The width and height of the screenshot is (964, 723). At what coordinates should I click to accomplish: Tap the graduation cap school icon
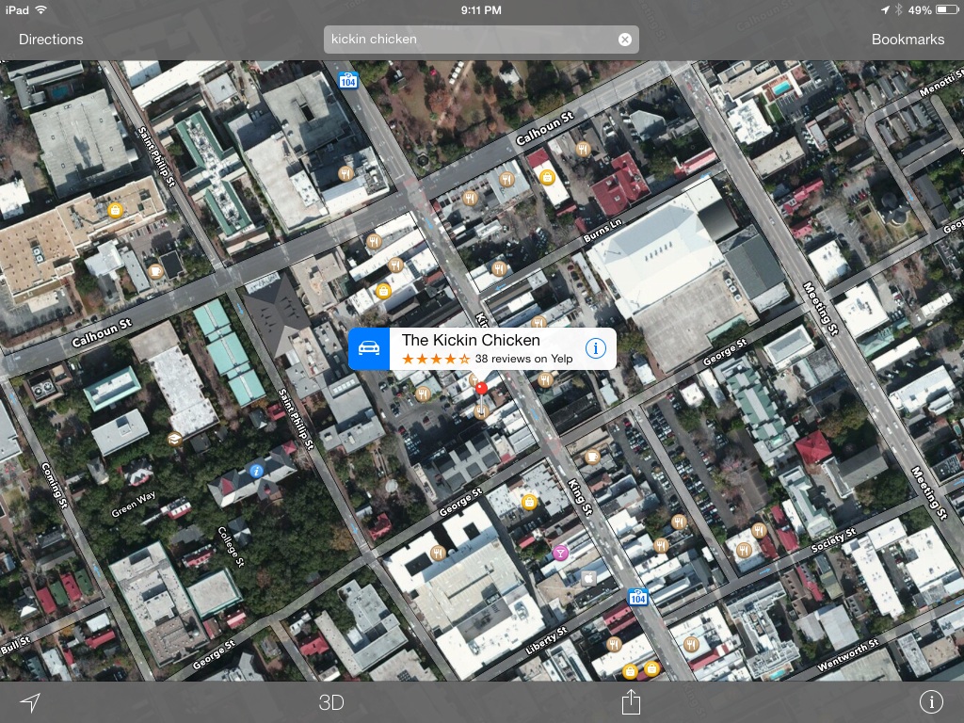[174, 439]
